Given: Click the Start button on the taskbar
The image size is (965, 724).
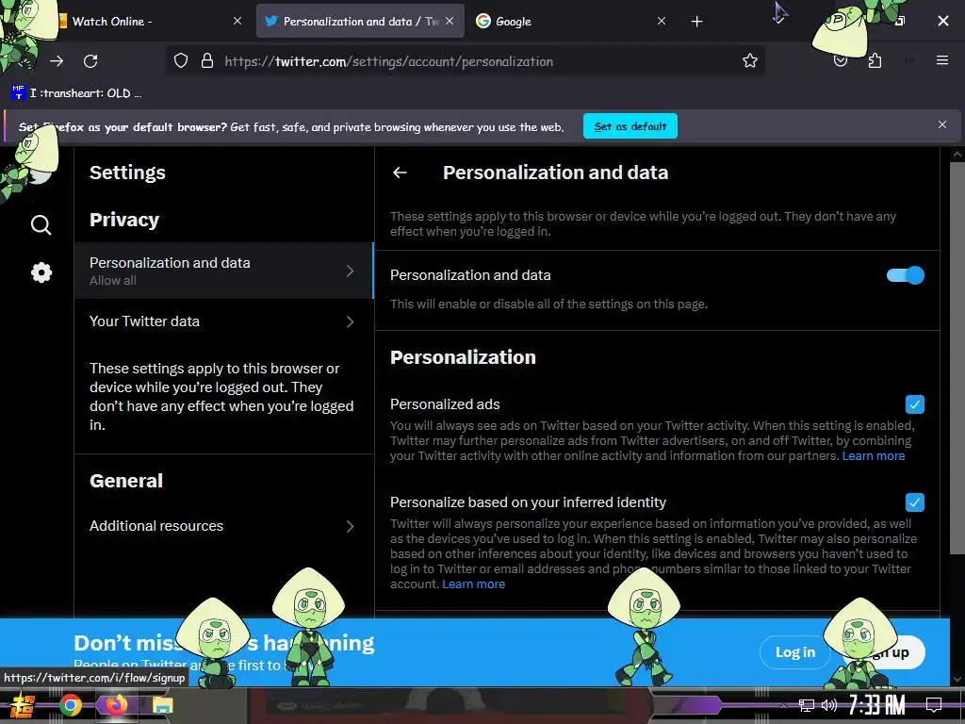Looking at the screenshot, I should click(23, 705).
